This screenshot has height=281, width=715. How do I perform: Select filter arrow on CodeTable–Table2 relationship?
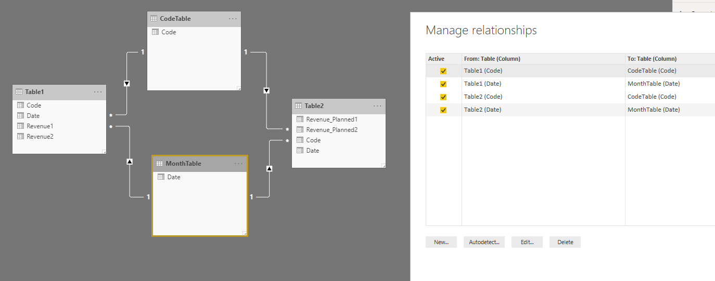pyautogui.click(x=266, y=90)
